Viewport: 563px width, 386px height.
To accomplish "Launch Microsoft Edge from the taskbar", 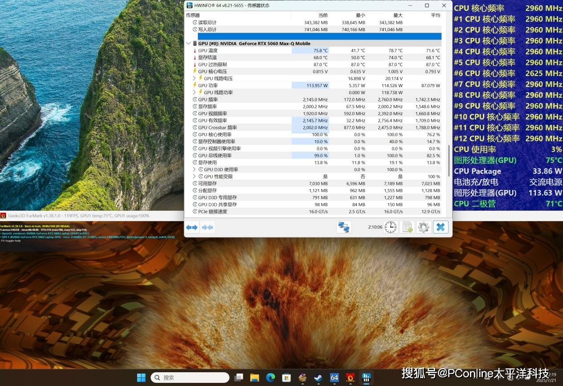I will point(270,378).
